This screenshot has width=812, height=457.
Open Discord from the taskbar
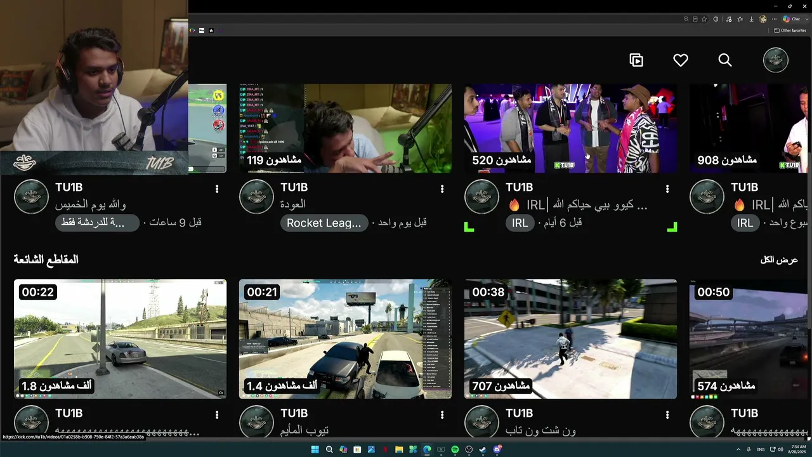pos(497,449)
